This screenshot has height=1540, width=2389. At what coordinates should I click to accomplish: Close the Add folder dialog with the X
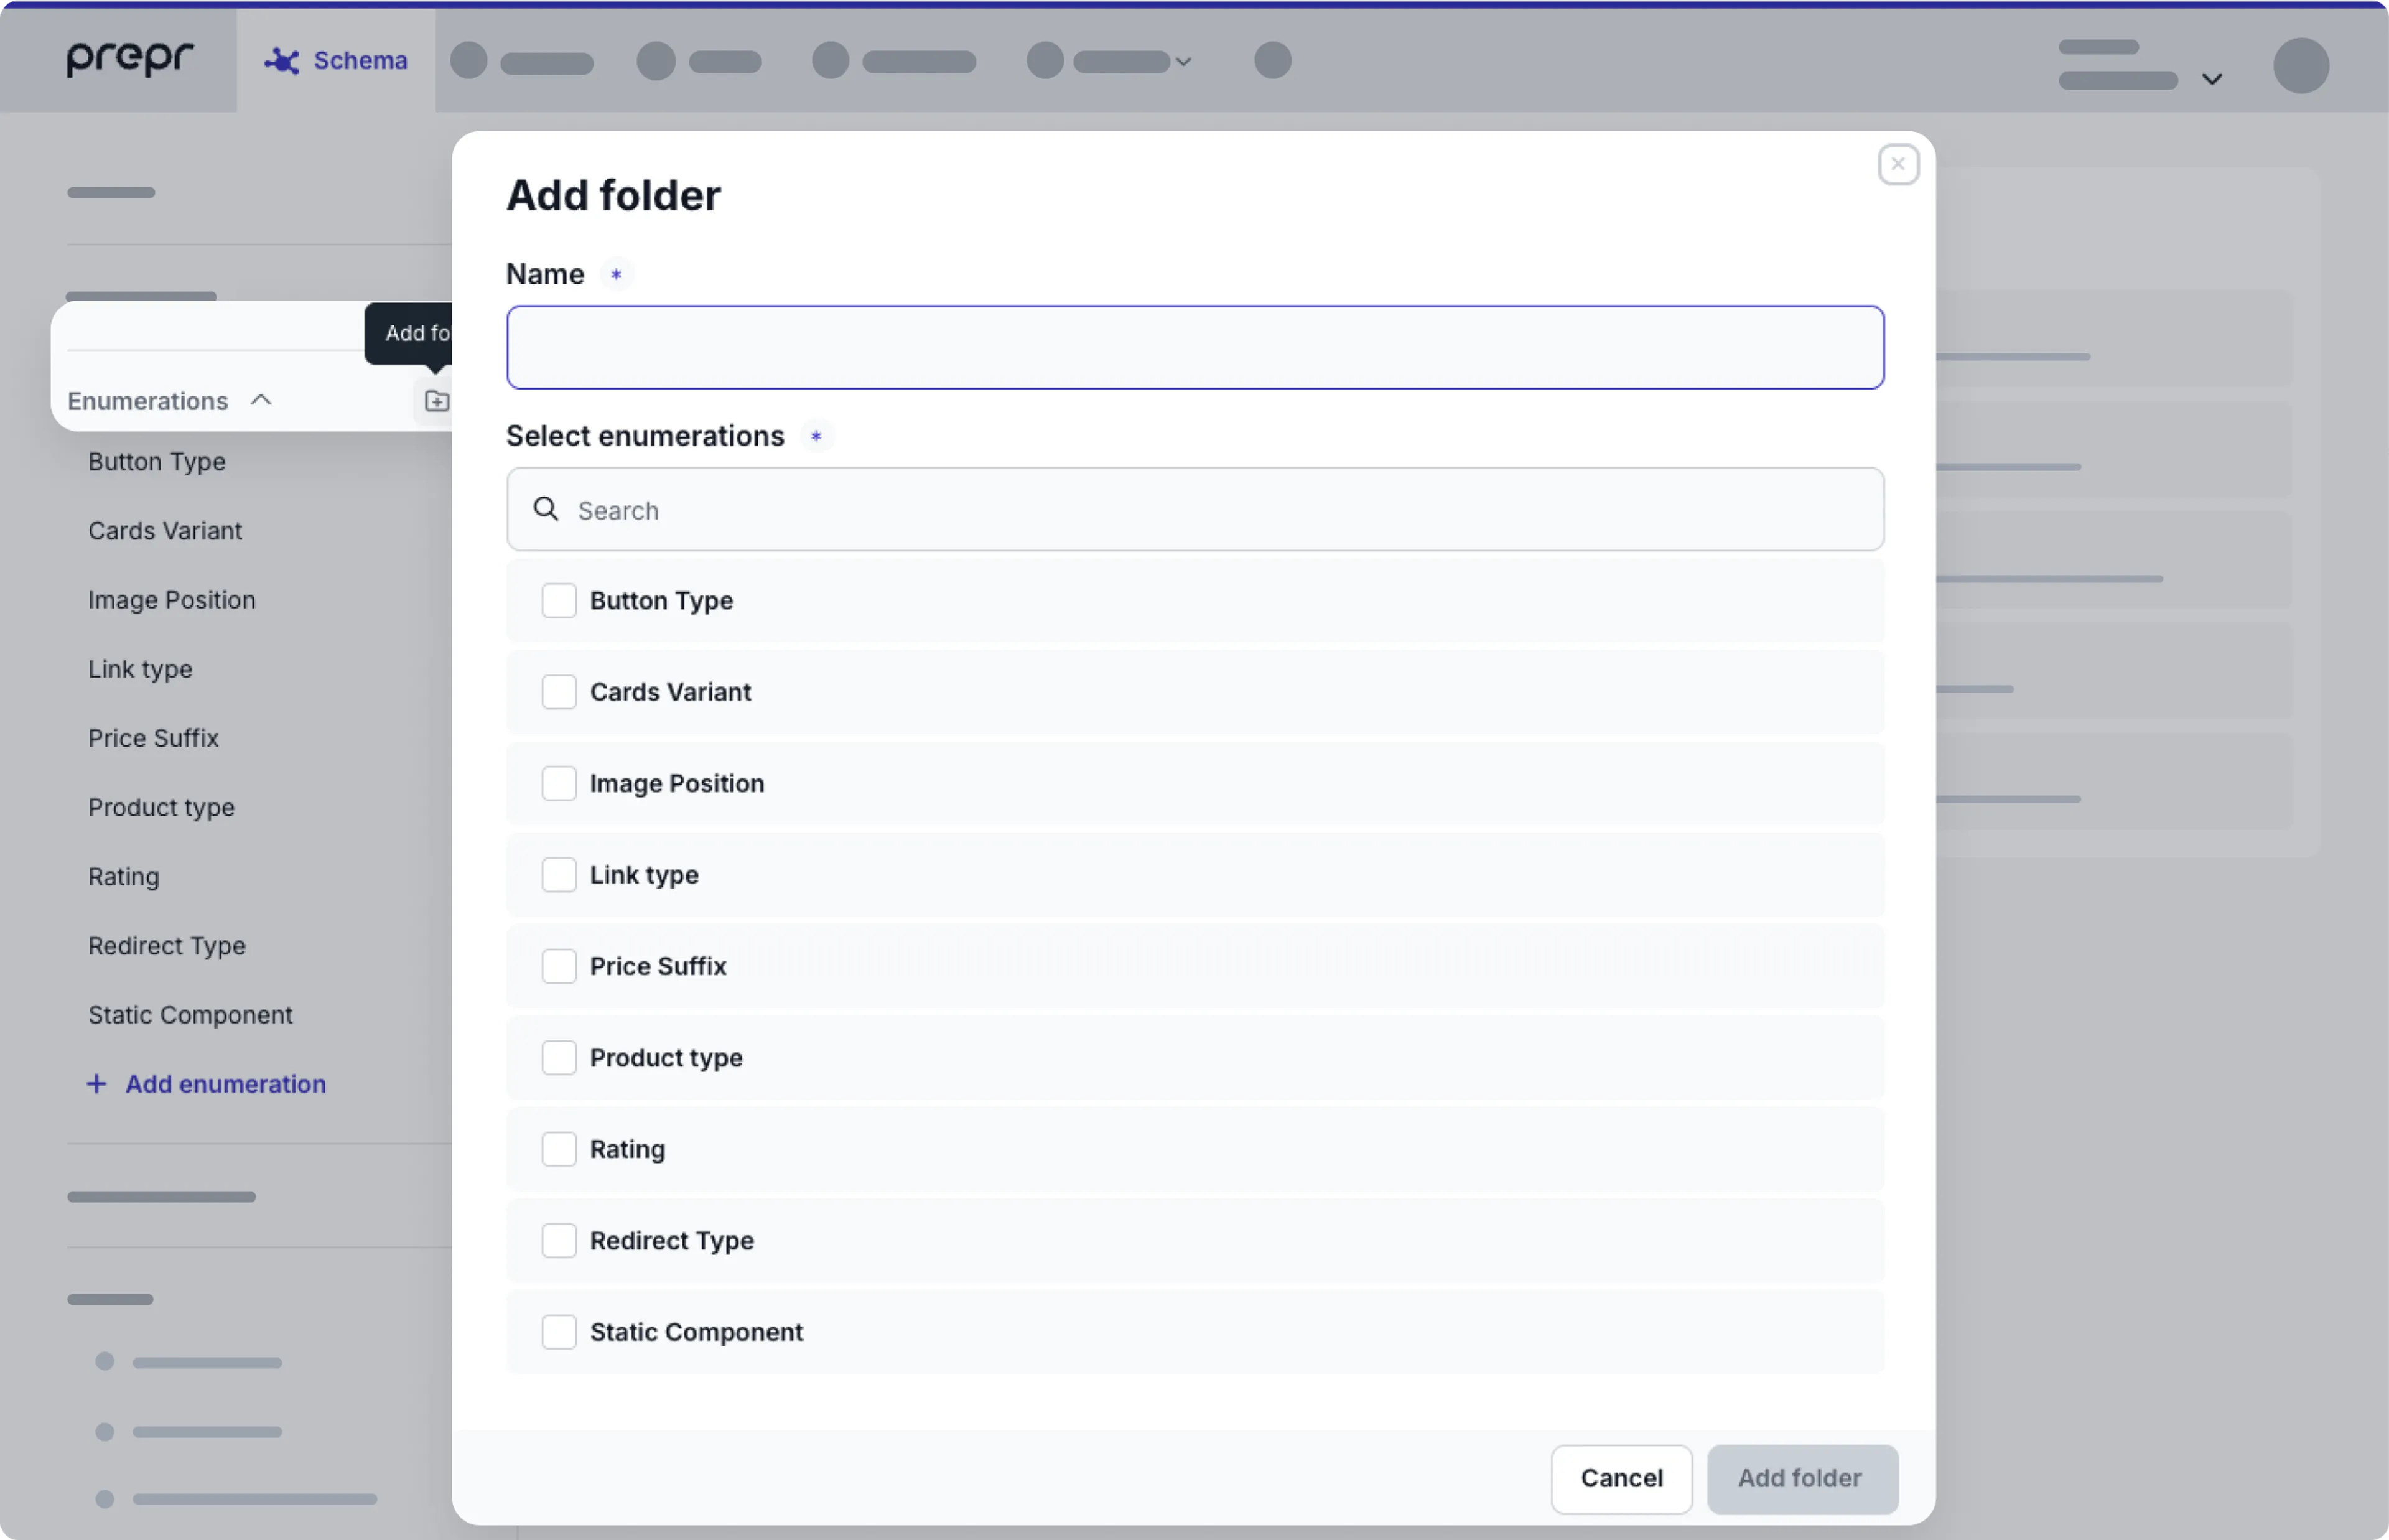pos(1898,164)
